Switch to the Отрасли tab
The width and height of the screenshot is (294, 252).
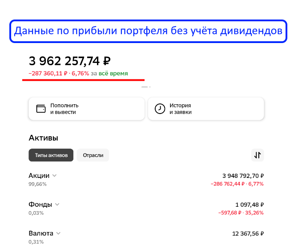click(x=93, y=155)
